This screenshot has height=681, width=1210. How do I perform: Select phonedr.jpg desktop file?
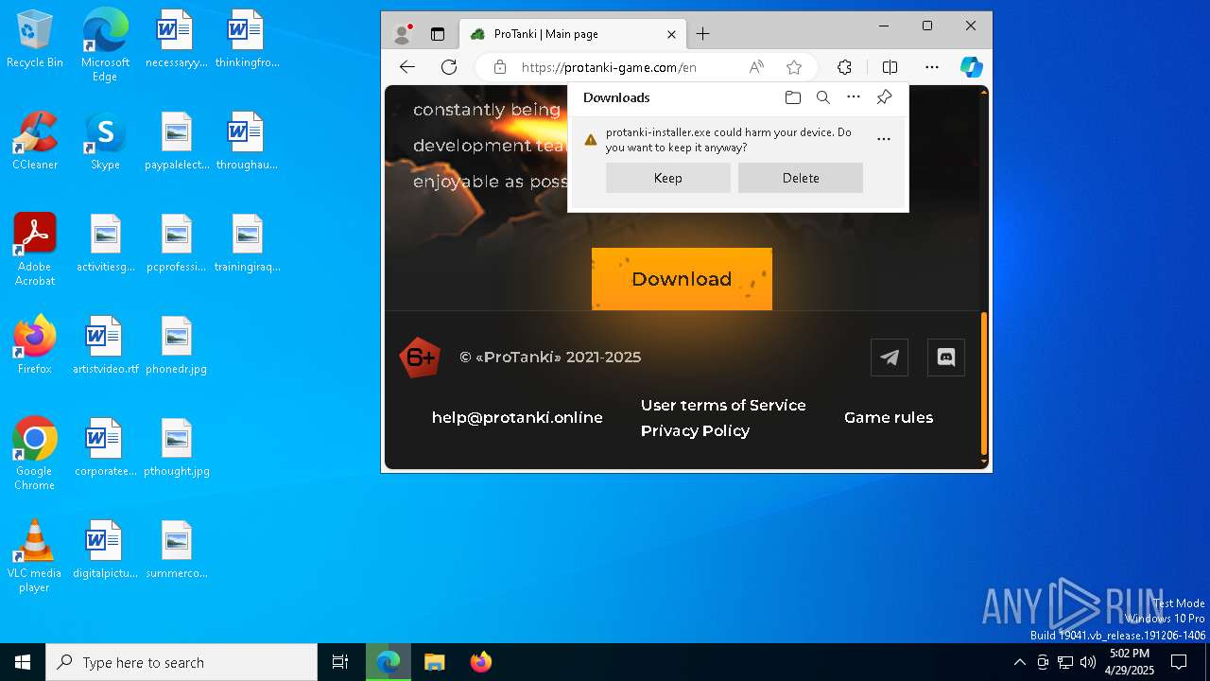tap(176, 345)
